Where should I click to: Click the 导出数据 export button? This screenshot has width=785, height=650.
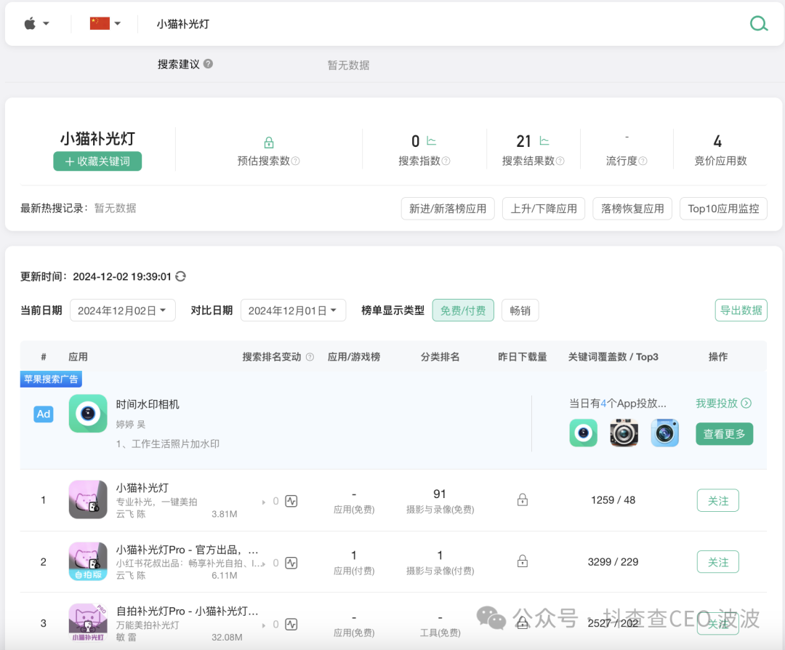point(741,310)
